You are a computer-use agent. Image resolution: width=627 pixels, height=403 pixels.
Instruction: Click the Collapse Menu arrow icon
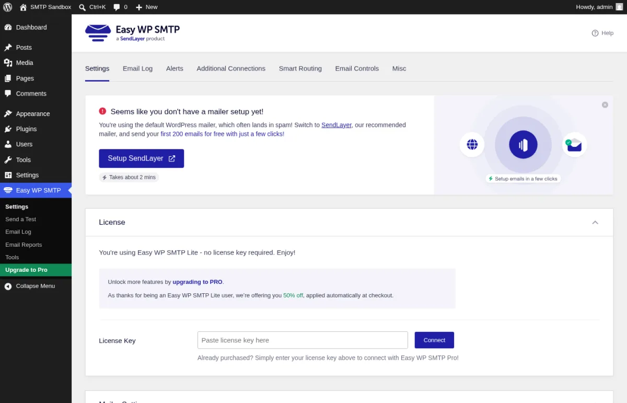click(8, 286)
